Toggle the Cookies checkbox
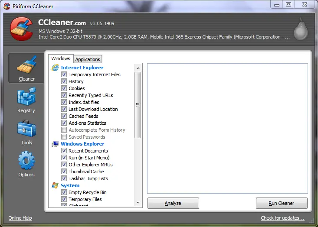The height and width of the screenshot is (227, 318). 64,88
